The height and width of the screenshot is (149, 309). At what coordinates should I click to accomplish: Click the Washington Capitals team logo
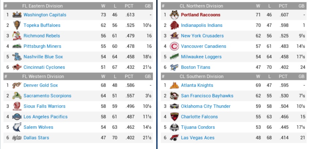(17, 15)
